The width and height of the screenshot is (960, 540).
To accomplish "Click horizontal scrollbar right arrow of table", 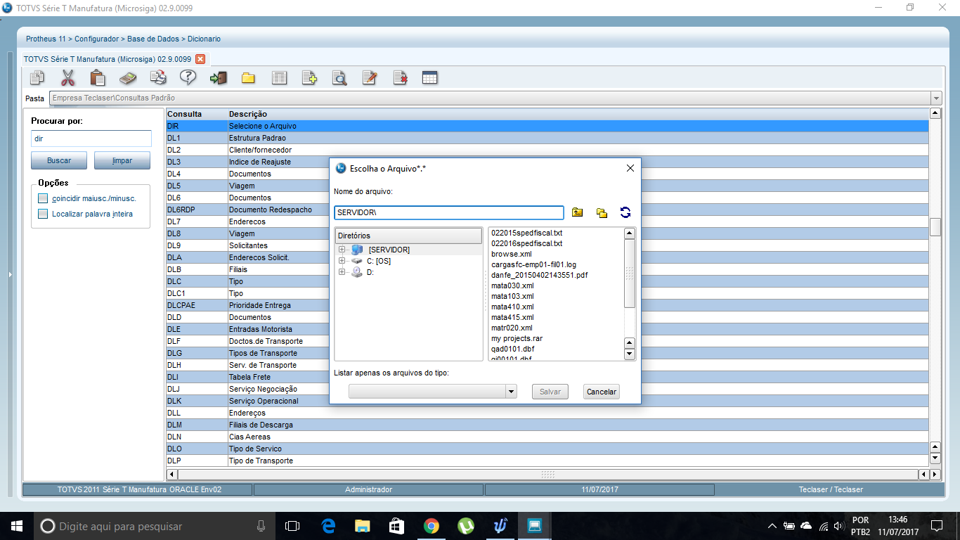I will 935,475.
